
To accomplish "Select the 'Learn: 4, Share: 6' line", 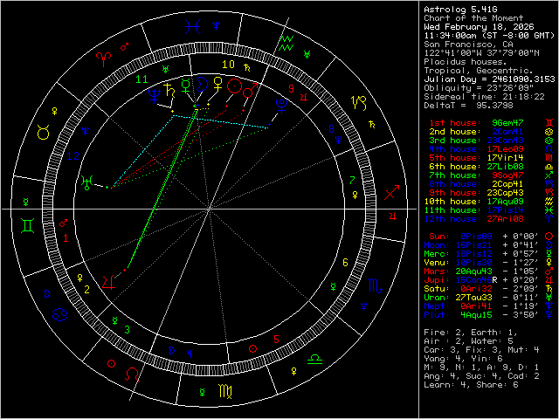I will point(471,385).
